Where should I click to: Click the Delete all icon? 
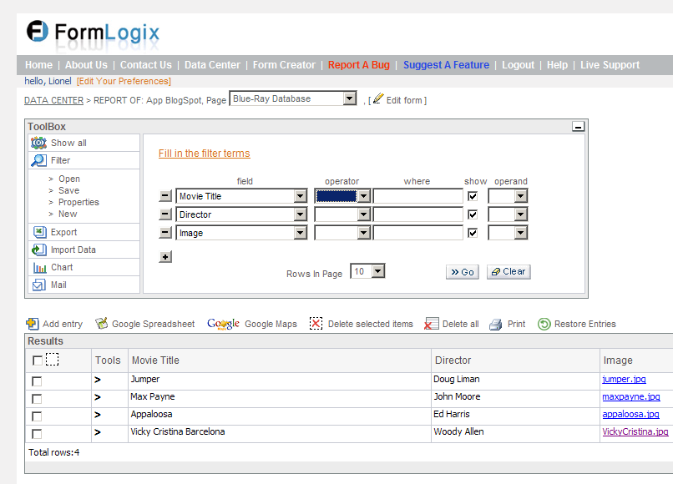(x=432, y=324)
